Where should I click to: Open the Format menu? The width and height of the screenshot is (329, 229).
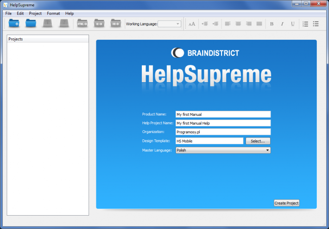(x=53, y=13)
